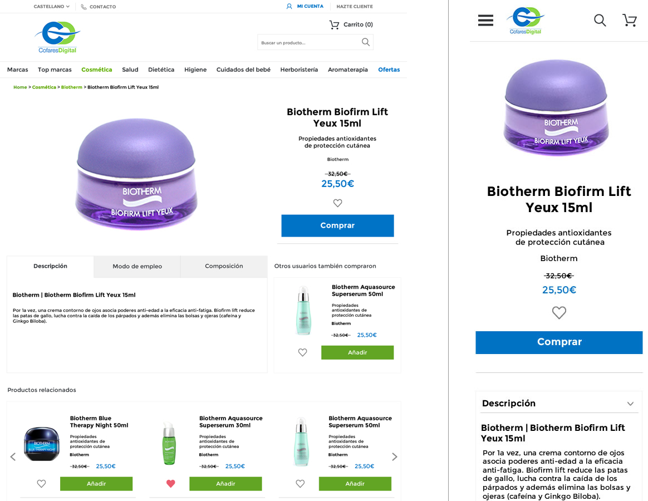Image resolution: width=648 pixels, height=501 pixels.
Task: Click the Mi Cuenta user icon
Action: pos(289,7)
